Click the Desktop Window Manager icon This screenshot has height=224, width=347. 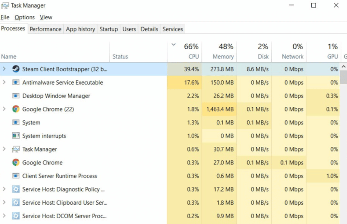[x=16, y=96]
